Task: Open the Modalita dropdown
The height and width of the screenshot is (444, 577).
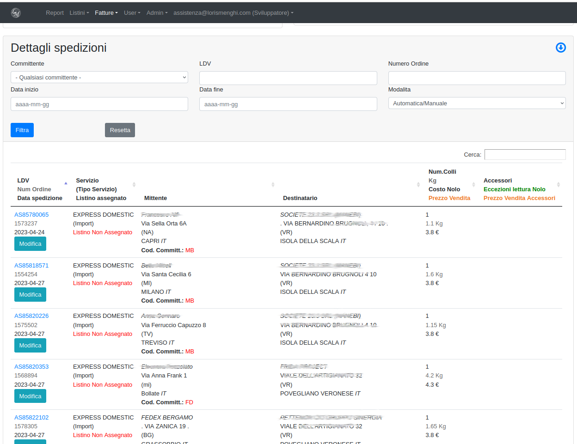Action: click(477, 103)
